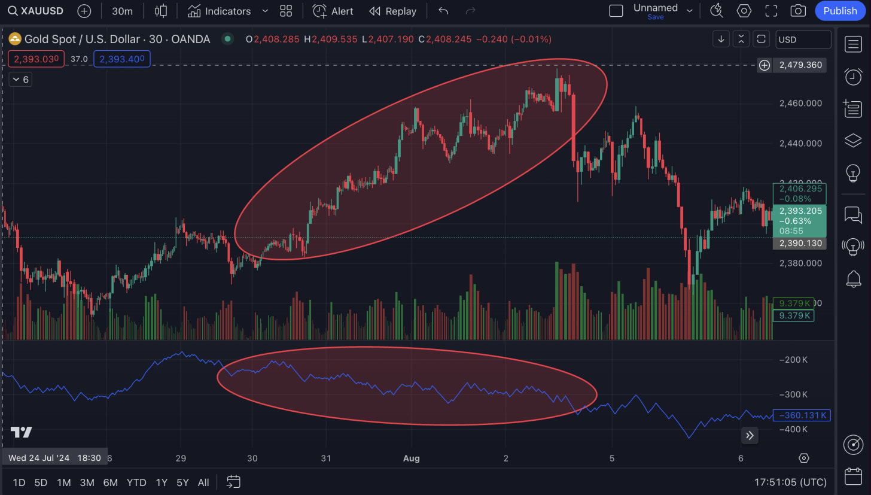The height and width of the screenshot is (495, 871).
Task: Open the candlestick chart style picker
Action: coord(161,11)
